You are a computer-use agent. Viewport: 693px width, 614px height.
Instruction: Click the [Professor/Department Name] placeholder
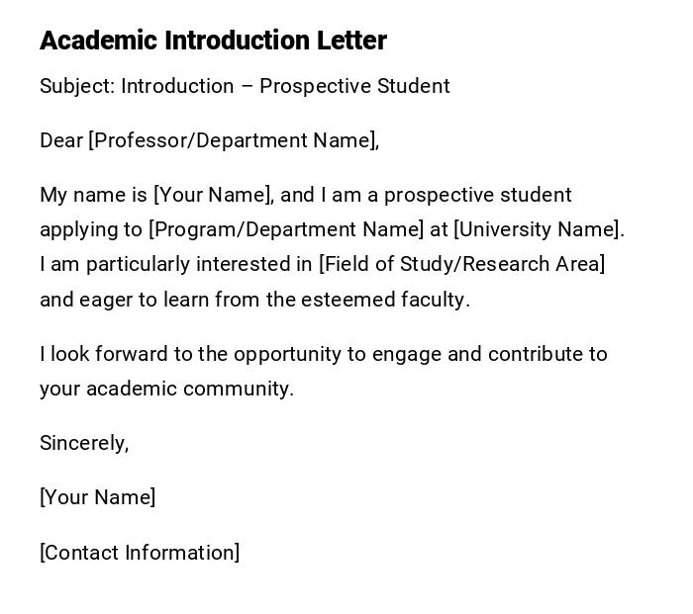coord(234,140)
